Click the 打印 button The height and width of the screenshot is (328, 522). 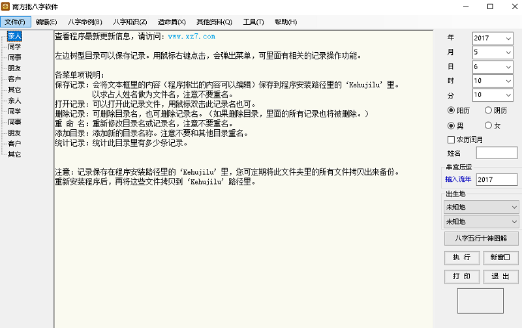(462, 276)
